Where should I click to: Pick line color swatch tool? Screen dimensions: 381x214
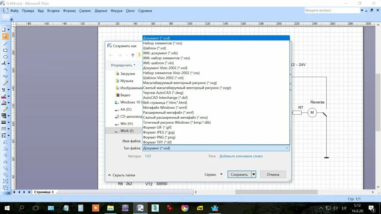[4, 96]
